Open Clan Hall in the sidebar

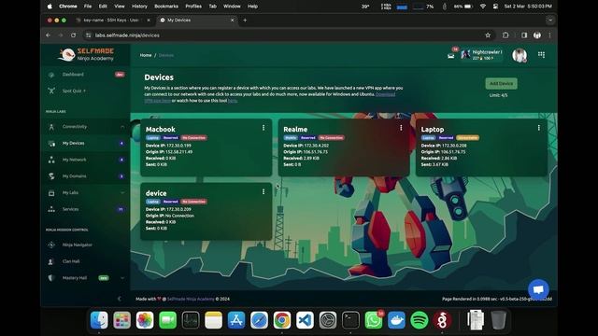click(x=71, y=261)
